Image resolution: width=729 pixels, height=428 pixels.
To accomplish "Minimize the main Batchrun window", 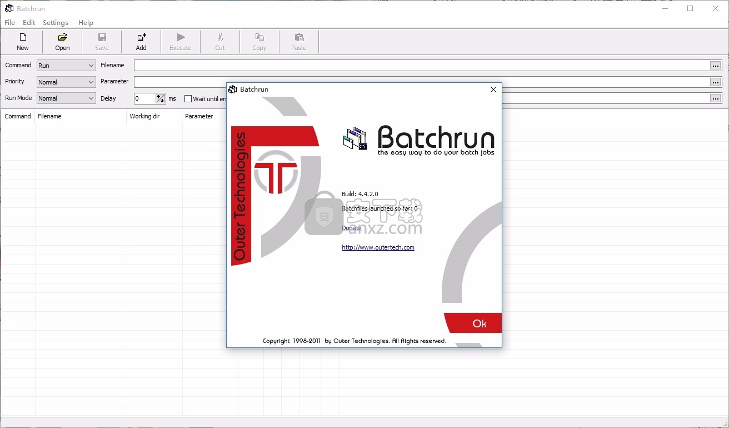I will coord(665,8).
